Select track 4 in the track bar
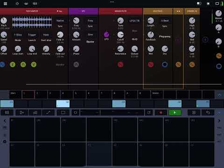 pos(67,94)
